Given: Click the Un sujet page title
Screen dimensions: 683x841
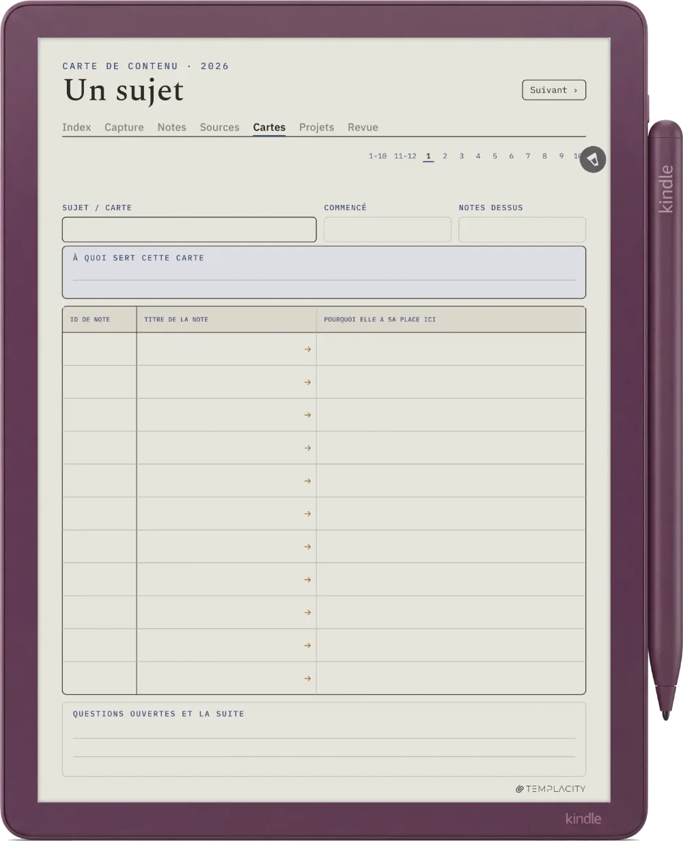Looking at the screenshot, I should coord(124,90).
